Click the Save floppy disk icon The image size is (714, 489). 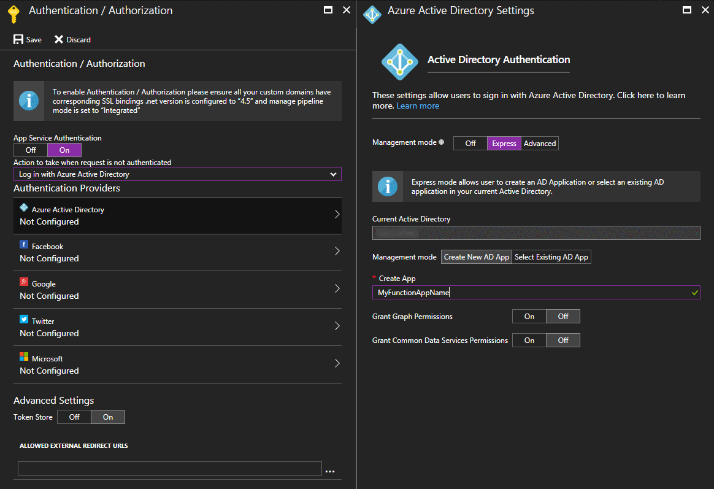pyautogui.click(x=18, y=40)
